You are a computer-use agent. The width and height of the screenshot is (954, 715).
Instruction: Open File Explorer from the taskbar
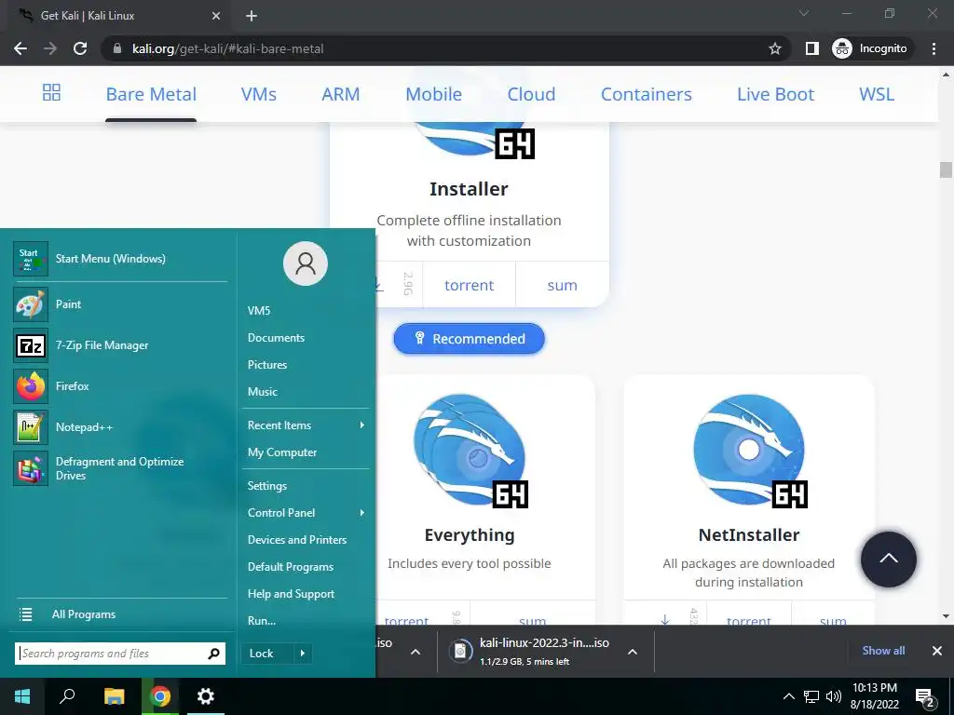(x=114, y=696)
